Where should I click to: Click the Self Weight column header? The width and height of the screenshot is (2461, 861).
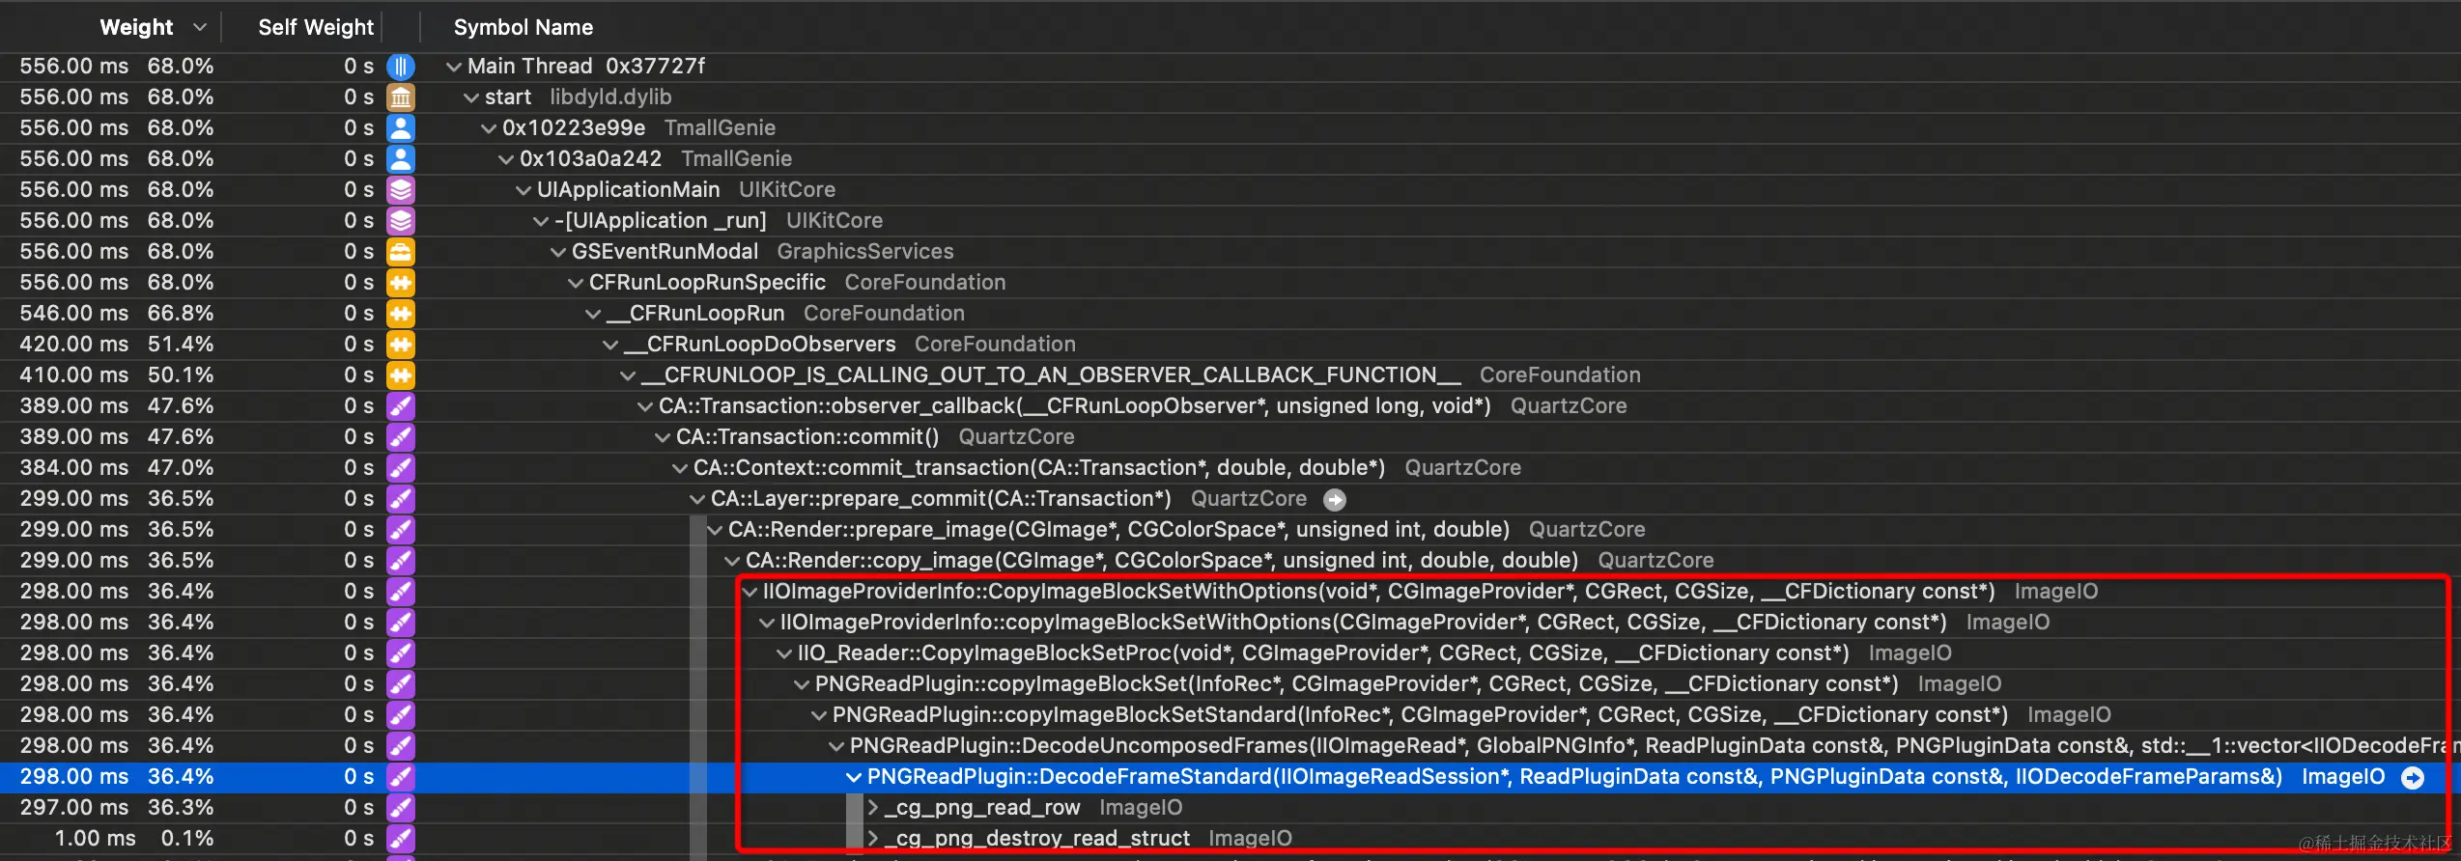[315, 27]
